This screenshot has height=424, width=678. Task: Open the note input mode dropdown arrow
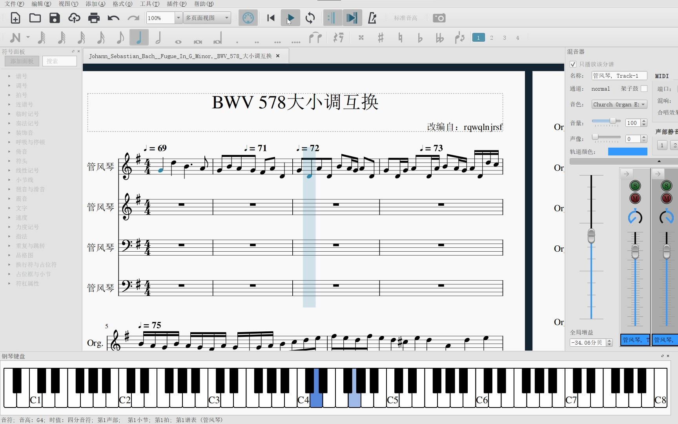pyautogui.click(x=28, y=38)
